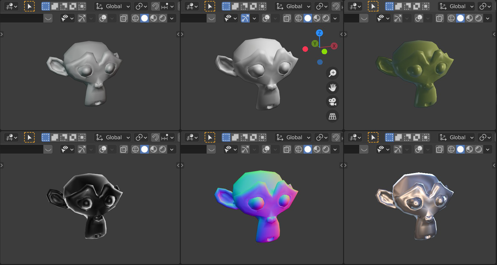This screenshot has height=265, width=497.
Task: Choose Invert selection mode in the green monkey viewport
Action: (417, 6)
